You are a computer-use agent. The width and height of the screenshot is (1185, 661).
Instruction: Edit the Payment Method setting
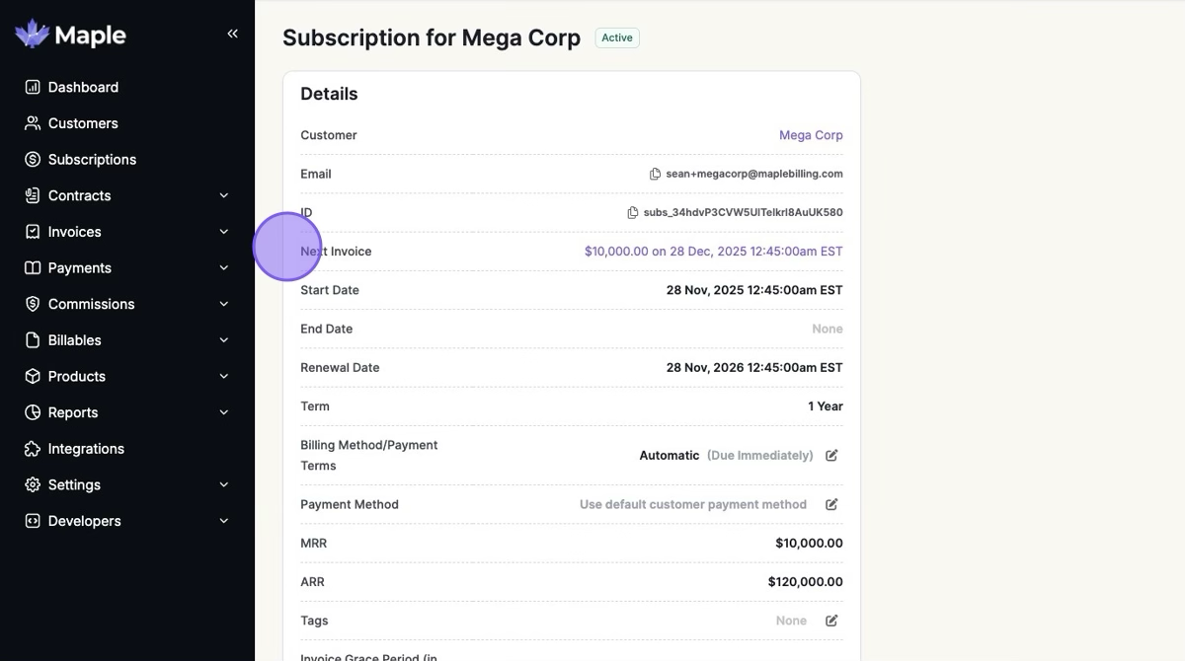click(831, 504)
